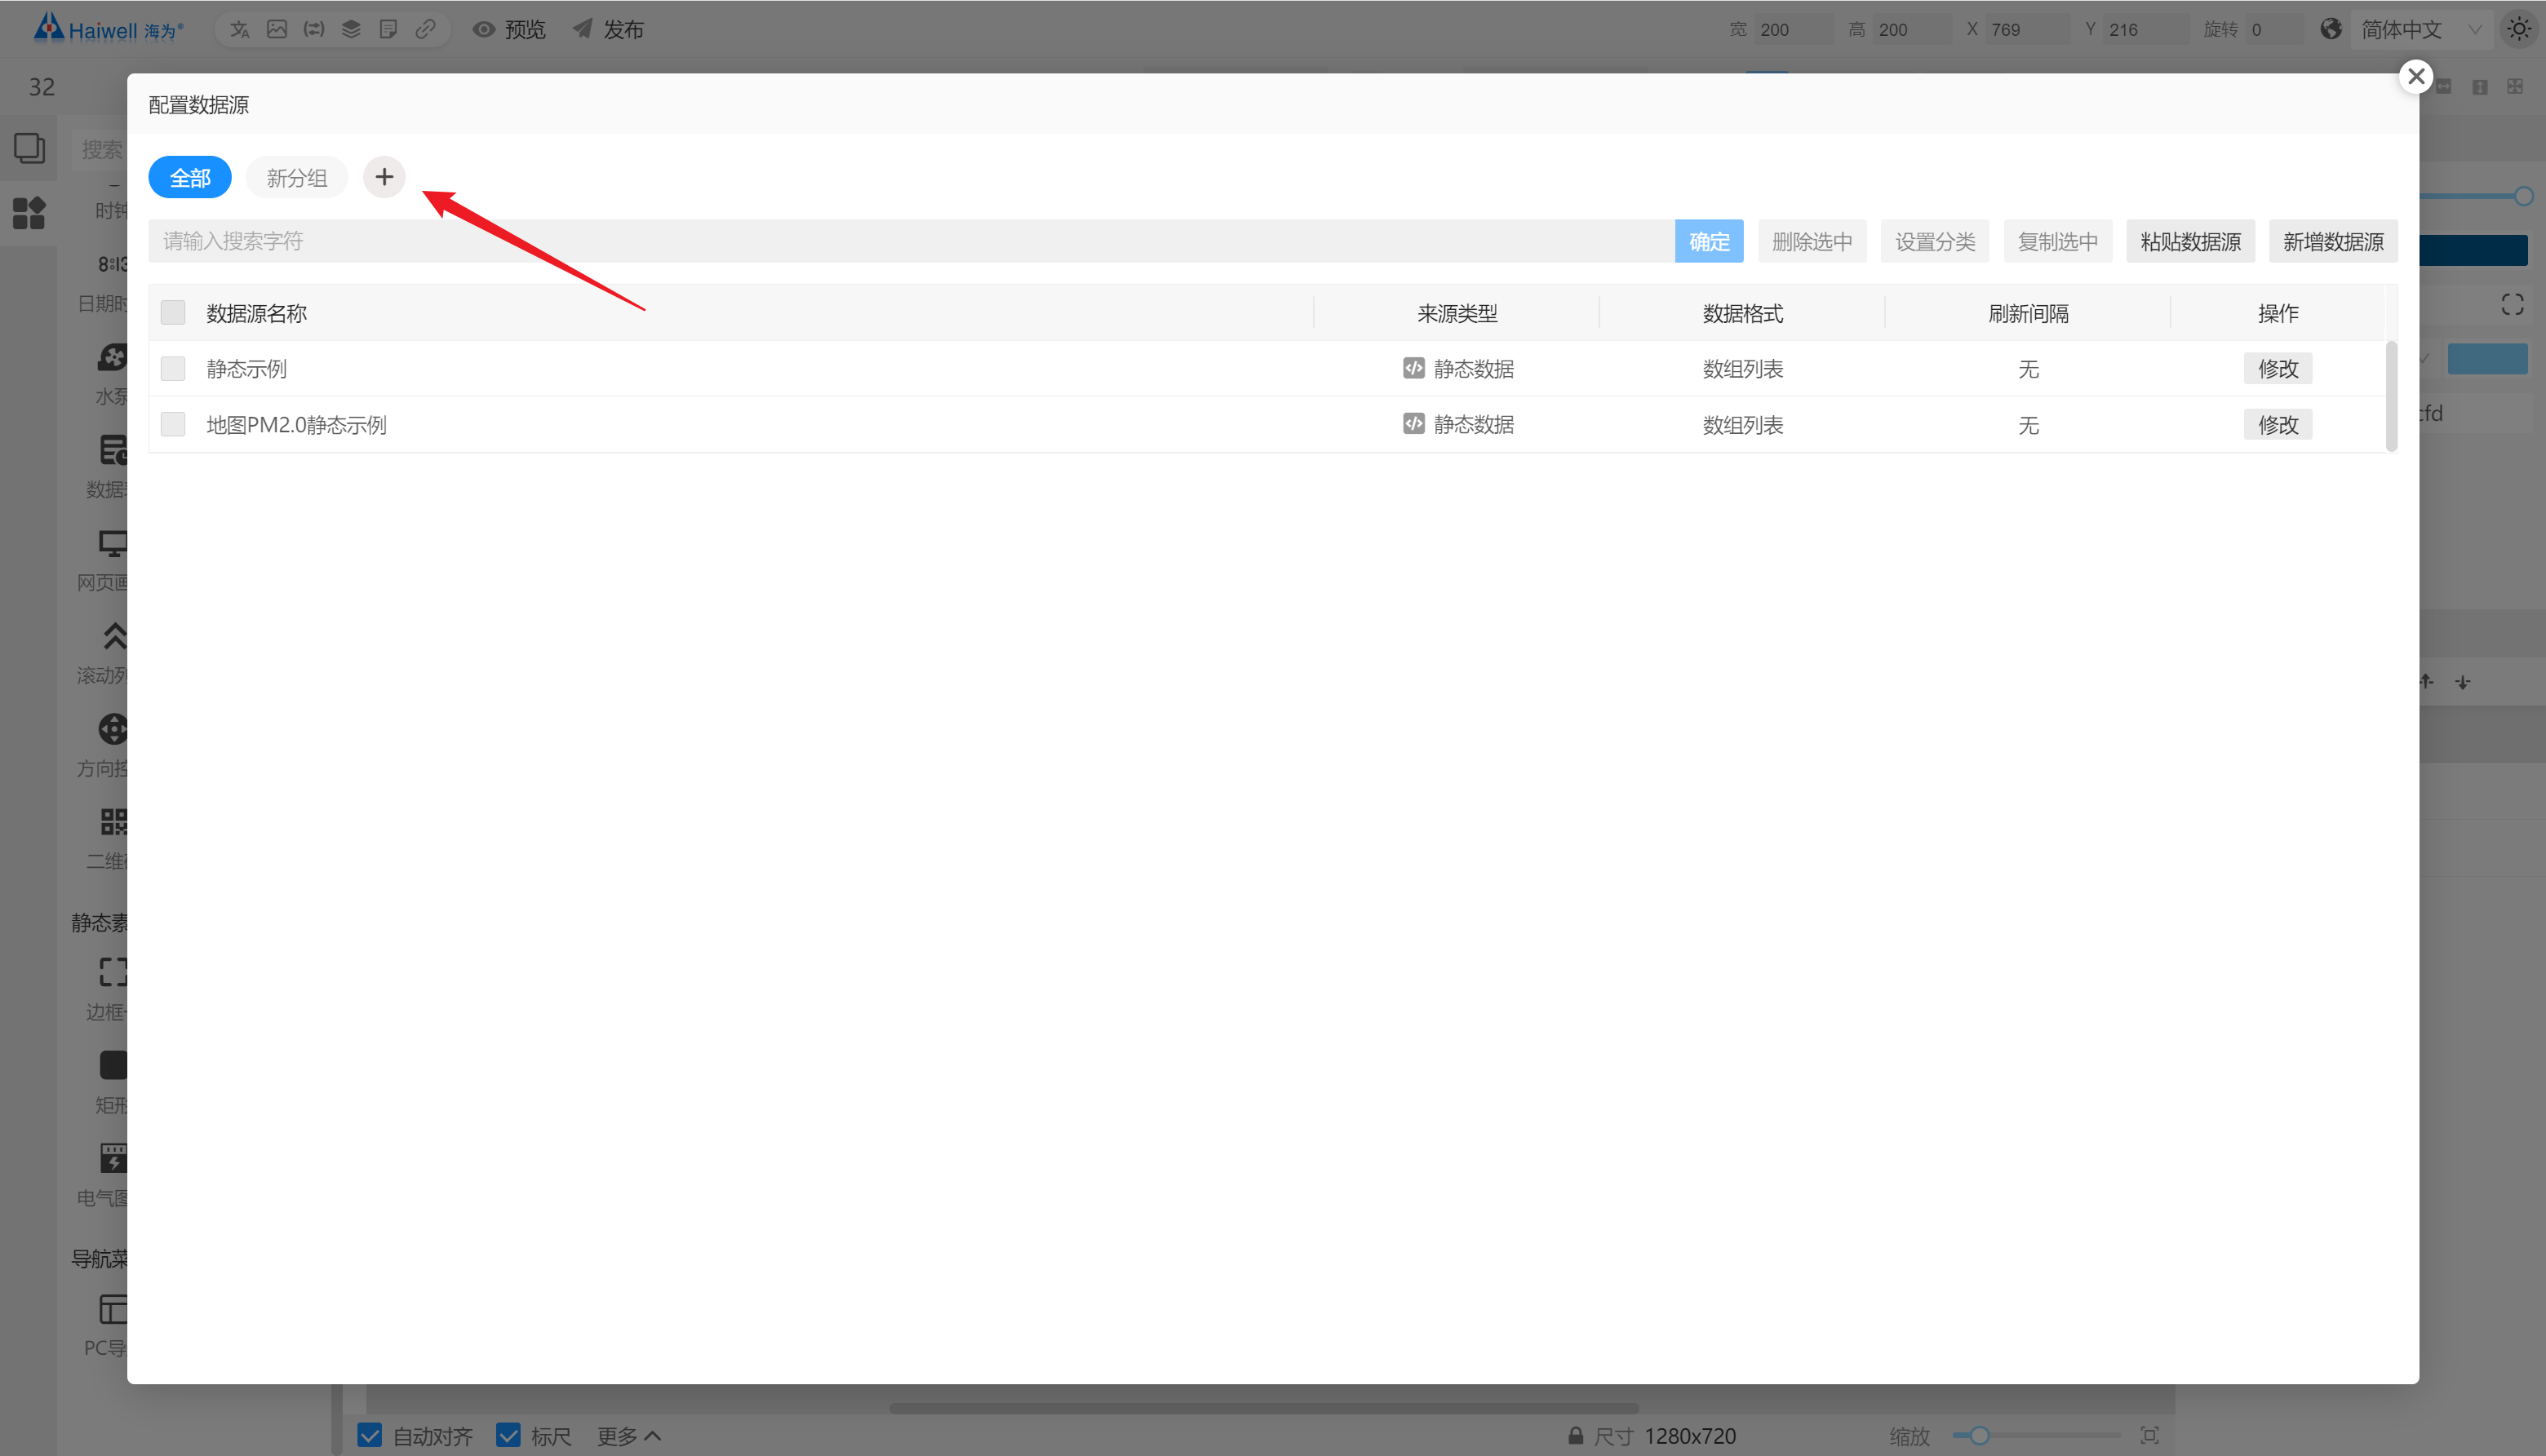Click the 删除选中 button
The width and height of the screenshot is (2546, 1456).
(1812, 241)
